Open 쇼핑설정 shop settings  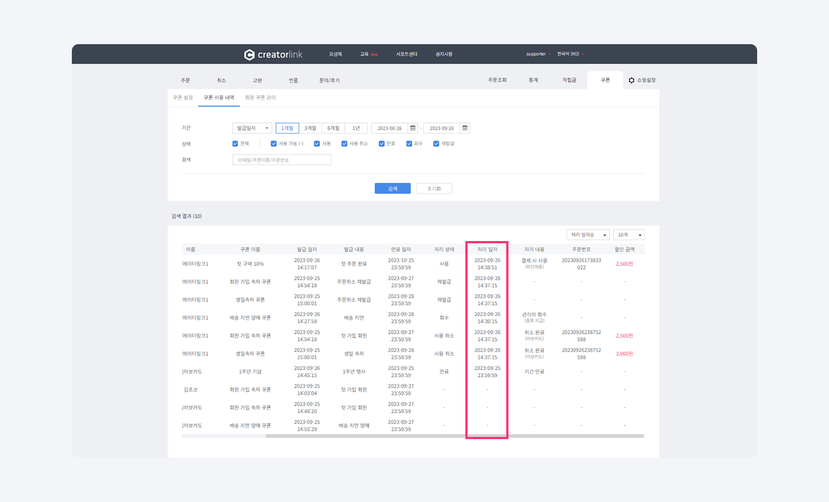[642, 80]
